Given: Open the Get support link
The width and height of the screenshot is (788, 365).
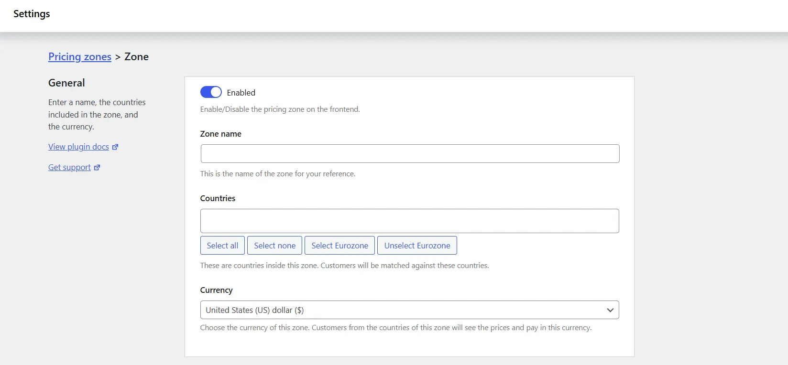Looking at the screenshot, I should [69, 167].
